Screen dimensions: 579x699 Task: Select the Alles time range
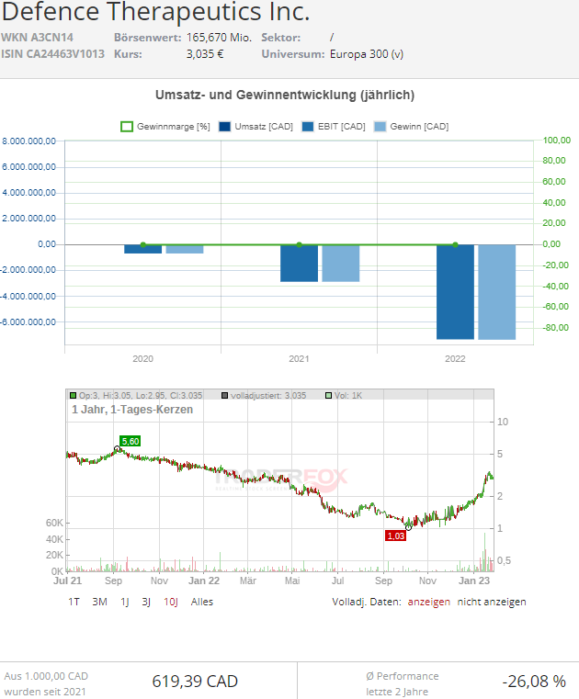tap(202, 602)
